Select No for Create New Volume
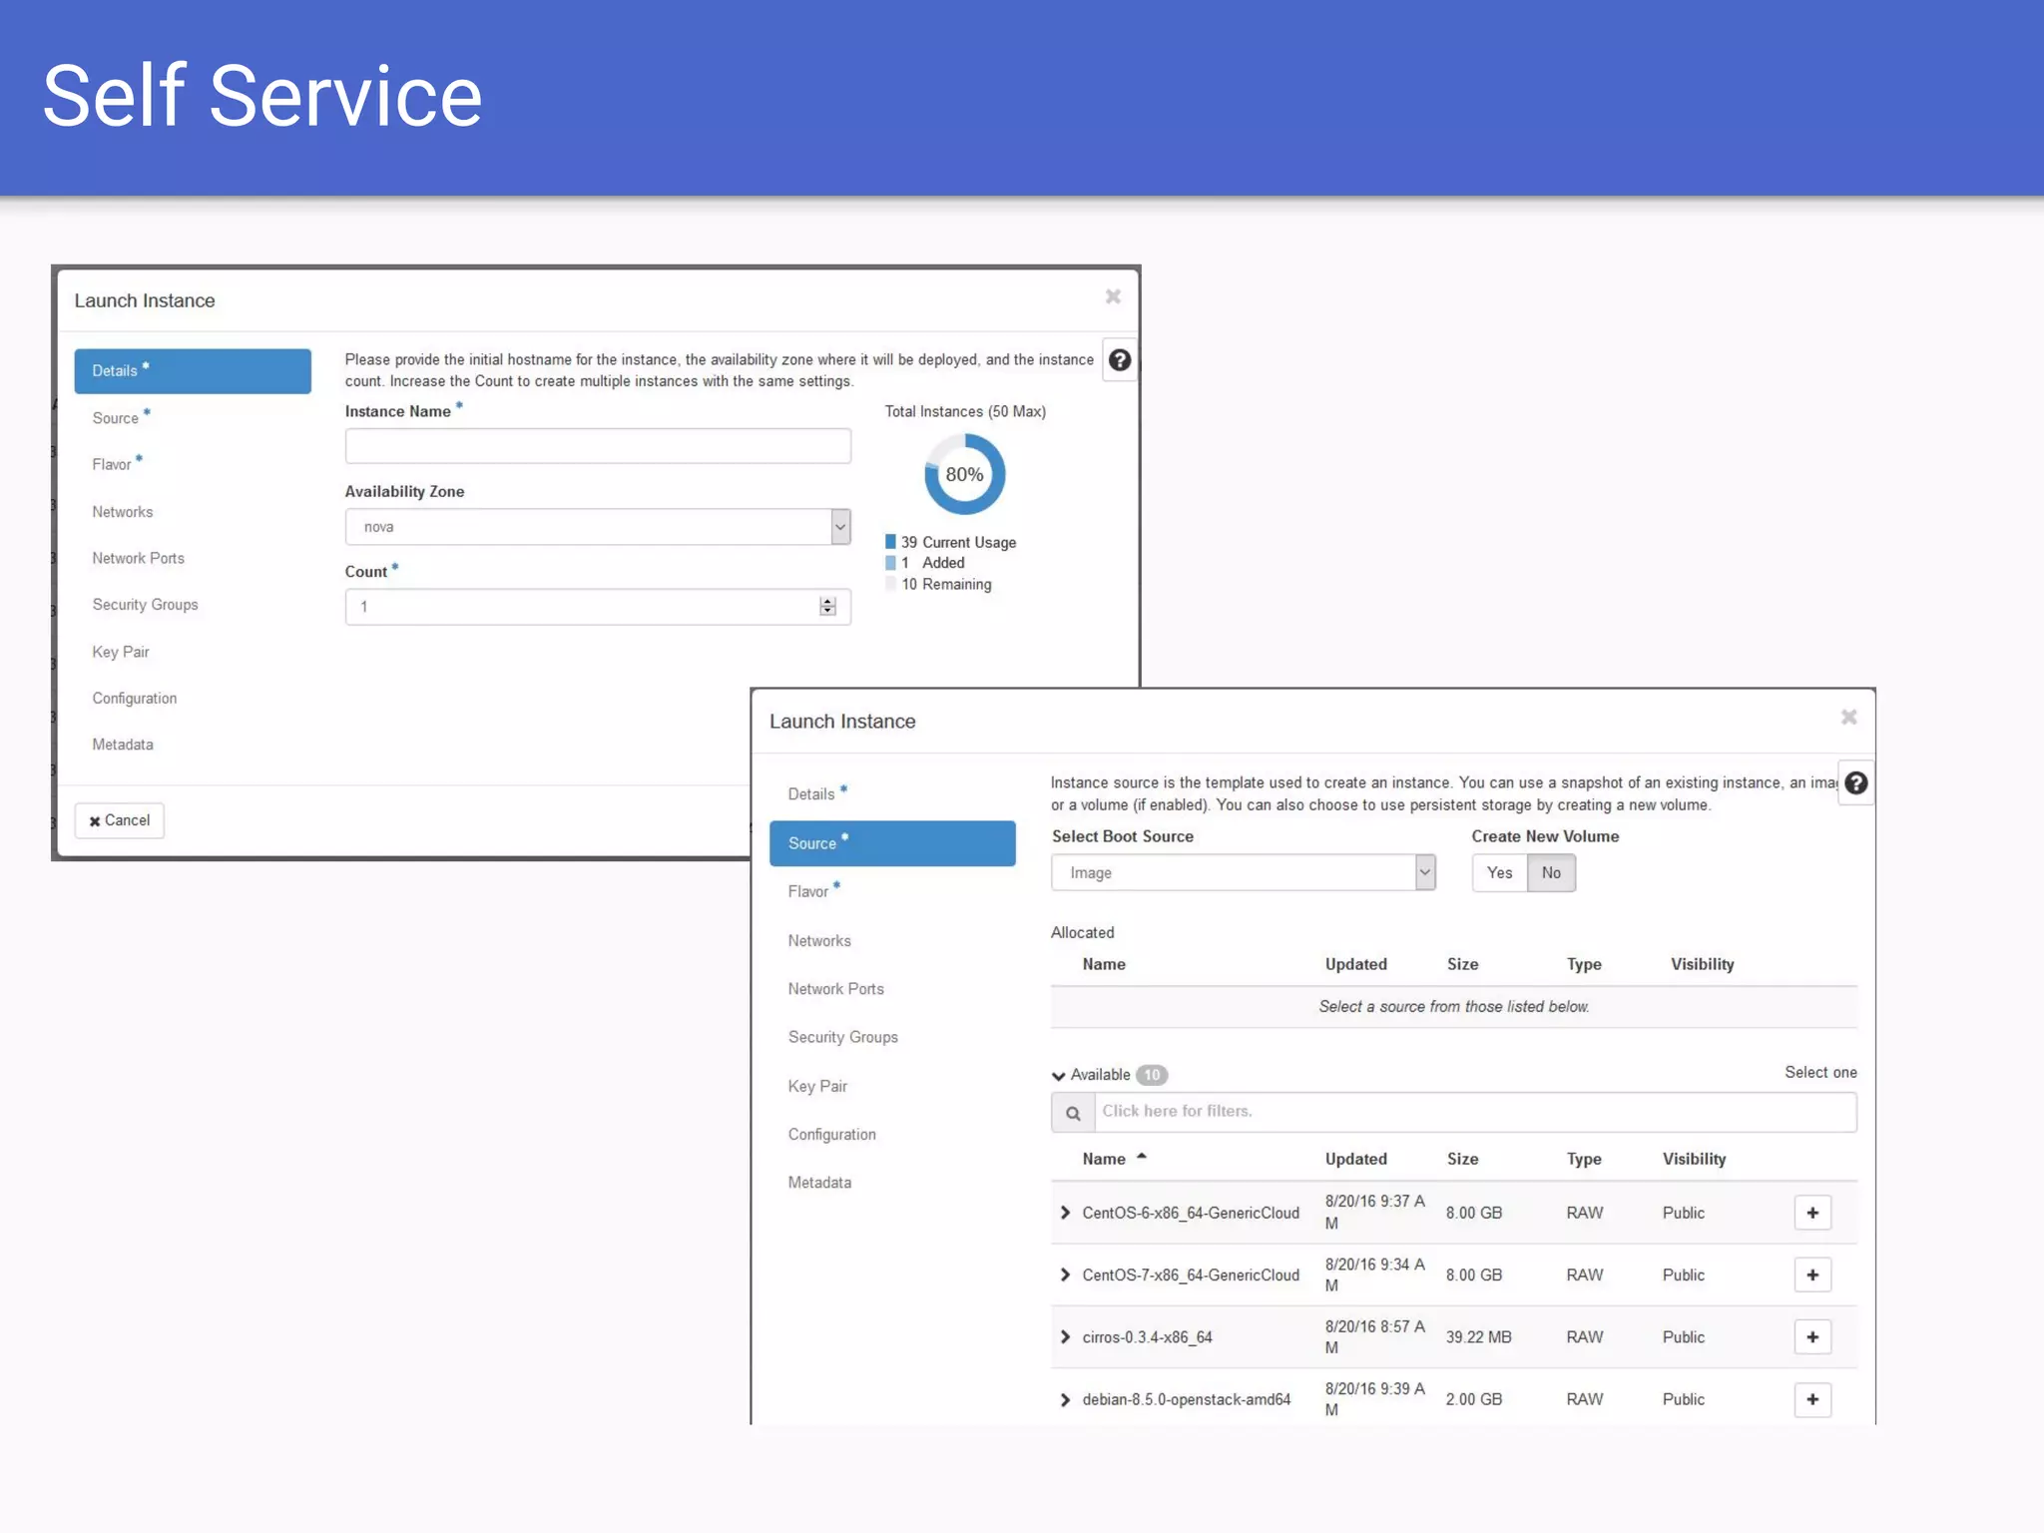 (1551, 872)
